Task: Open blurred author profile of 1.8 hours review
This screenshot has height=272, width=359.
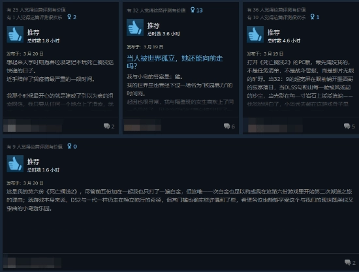Action: pyautogui.click(x=33, y=126)
